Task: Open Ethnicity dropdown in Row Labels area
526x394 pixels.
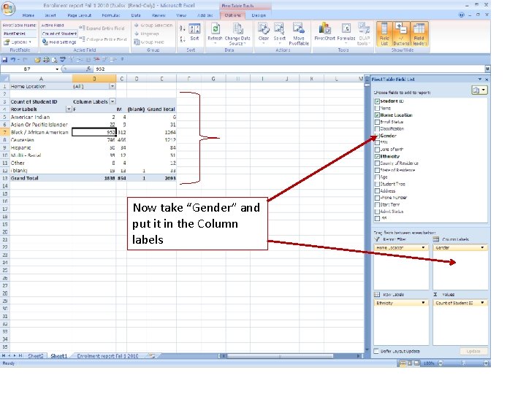Action: 423,303
